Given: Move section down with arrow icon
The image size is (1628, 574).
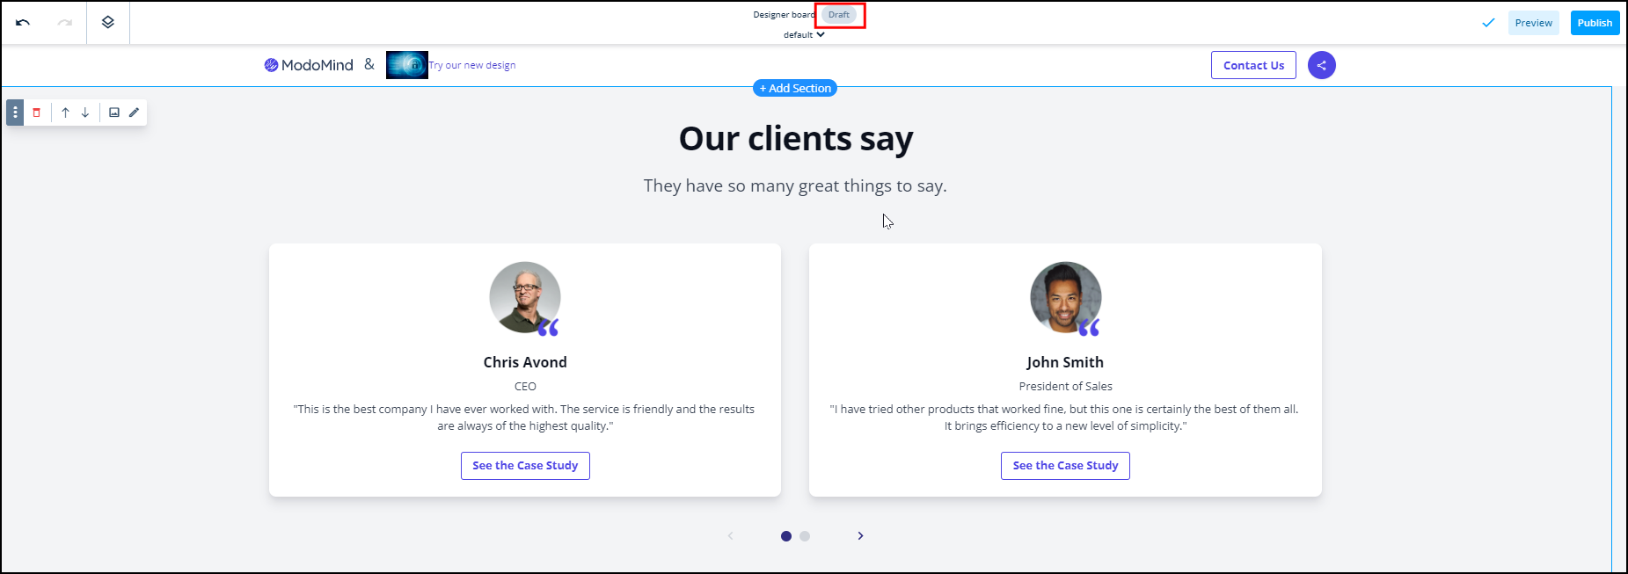Looking at the screenshot, I should point(85,113).
